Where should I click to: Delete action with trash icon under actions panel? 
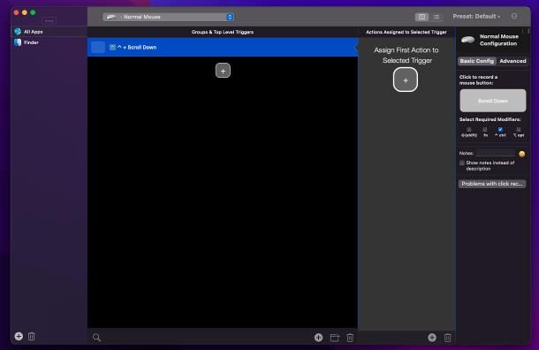(x=448, y=338)
